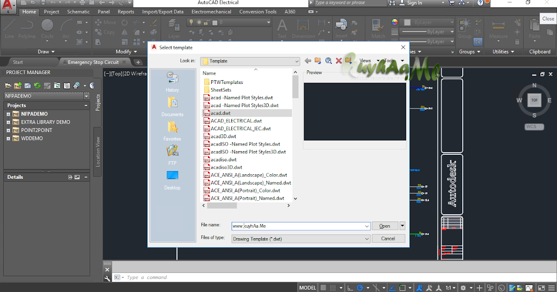Expand the NFPADEMO project tree node
This screenshot has height=292, width=557.
tap(8, 114)
